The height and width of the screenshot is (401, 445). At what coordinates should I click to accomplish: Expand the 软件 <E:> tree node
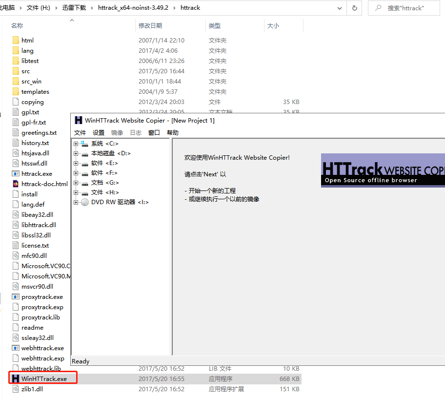tap(76, 163)
